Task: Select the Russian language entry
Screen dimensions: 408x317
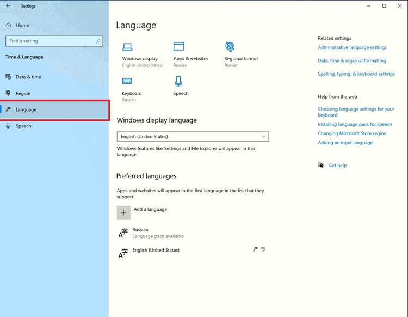Action: point(193,233)
